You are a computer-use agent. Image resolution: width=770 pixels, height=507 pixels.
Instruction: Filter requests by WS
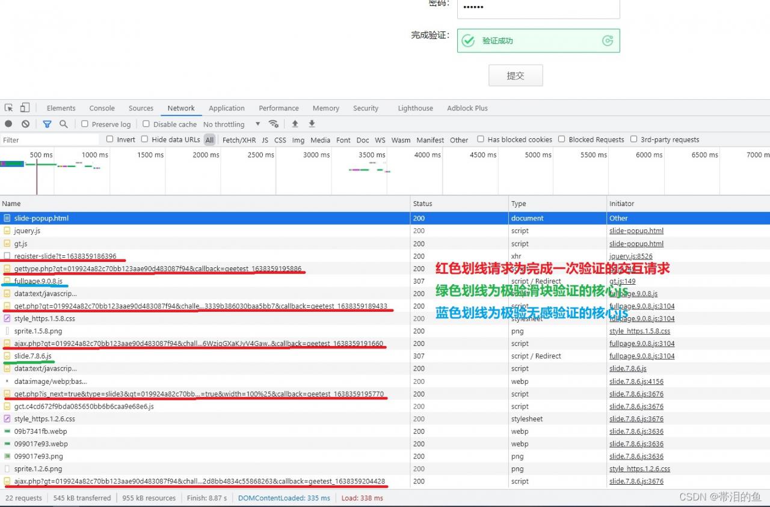point(380,140)
